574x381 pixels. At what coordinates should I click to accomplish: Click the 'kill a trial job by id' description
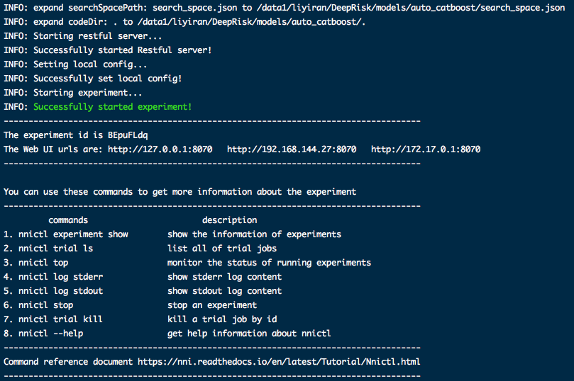tap(222, 319)
